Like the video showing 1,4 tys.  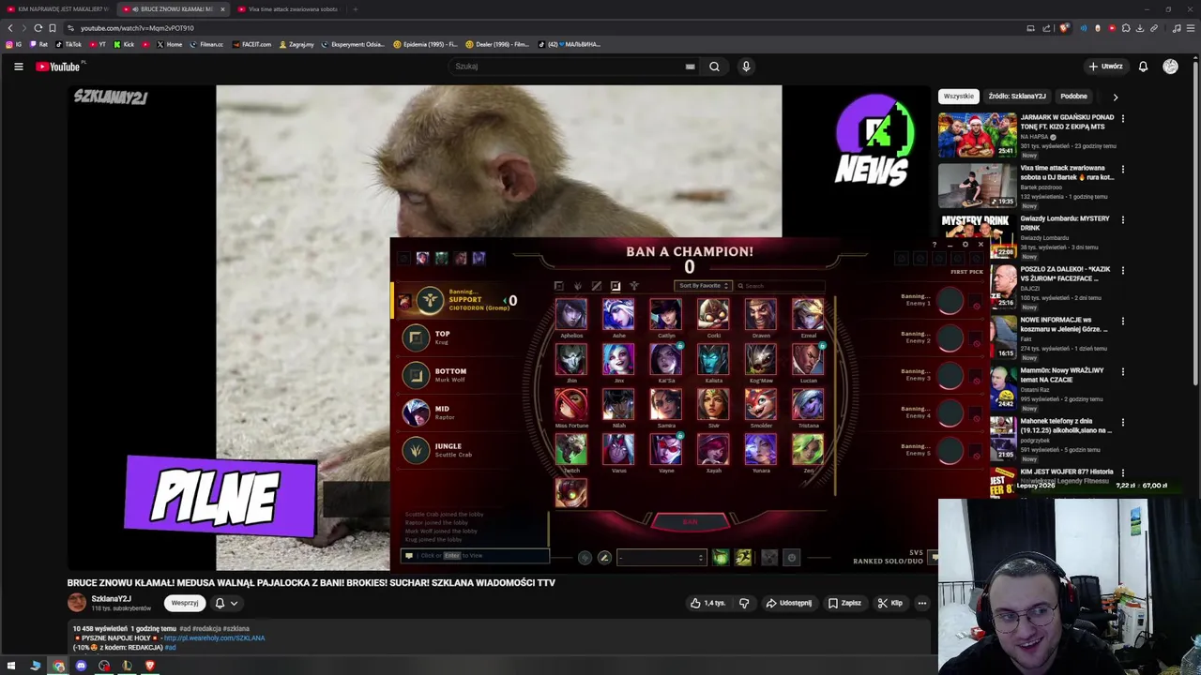707,603
